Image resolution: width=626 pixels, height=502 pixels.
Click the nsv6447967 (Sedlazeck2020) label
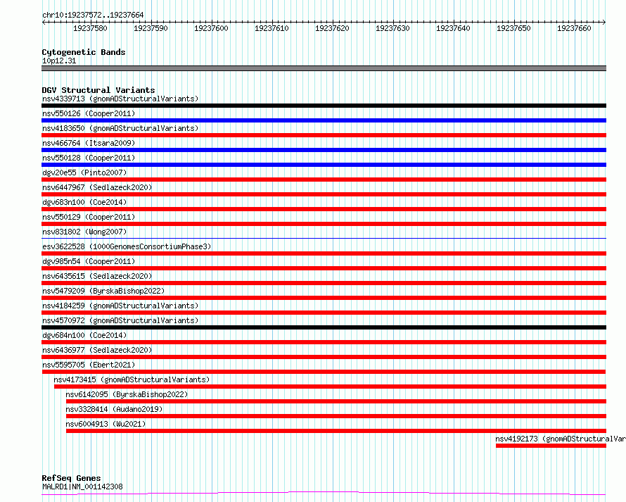(97, 187)
